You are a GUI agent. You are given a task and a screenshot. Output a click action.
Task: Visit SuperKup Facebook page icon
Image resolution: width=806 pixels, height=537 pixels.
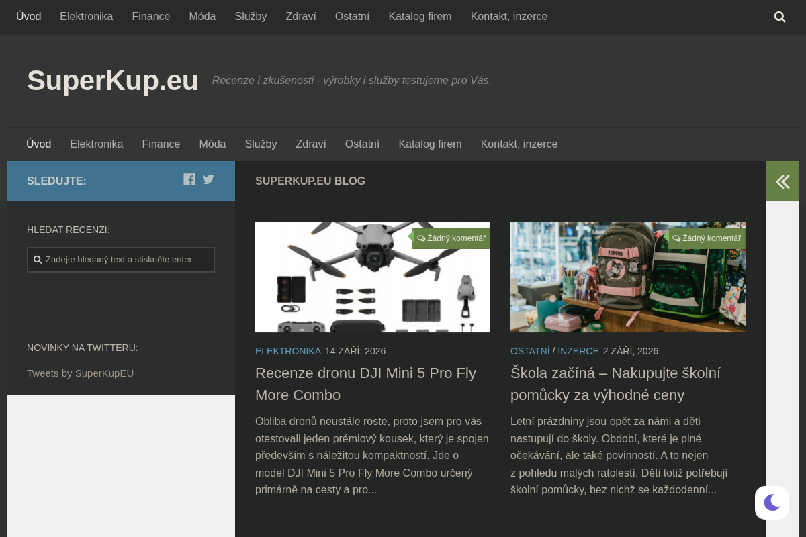(189, 179)
